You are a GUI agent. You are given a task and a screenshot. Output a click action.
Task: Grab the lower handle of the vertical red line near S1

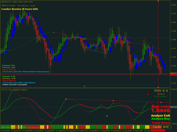(x=158, y=87)
